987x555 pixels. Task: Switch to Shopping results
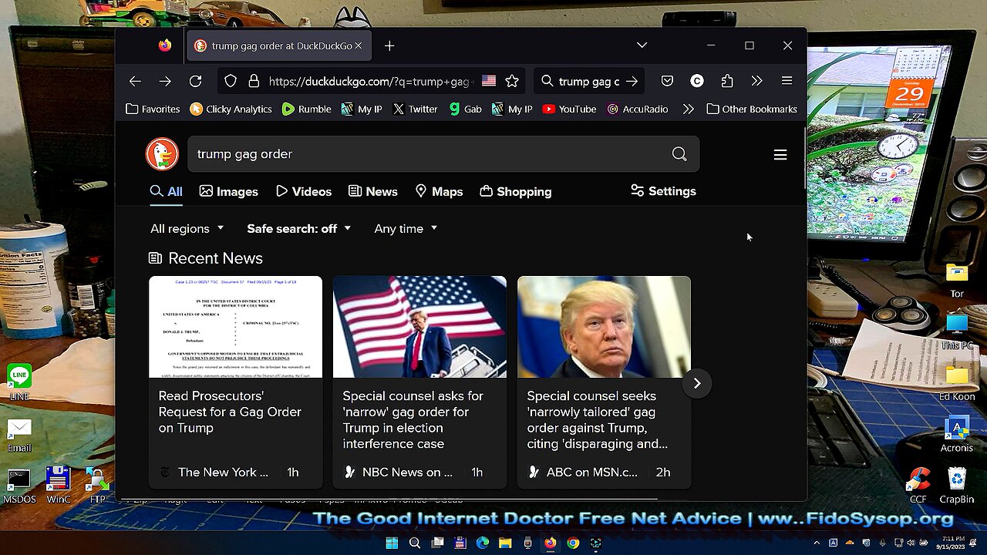(x=516, y=191)
